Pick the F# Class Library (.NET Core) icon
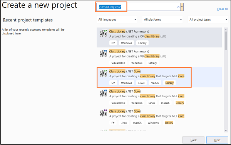 103,113
